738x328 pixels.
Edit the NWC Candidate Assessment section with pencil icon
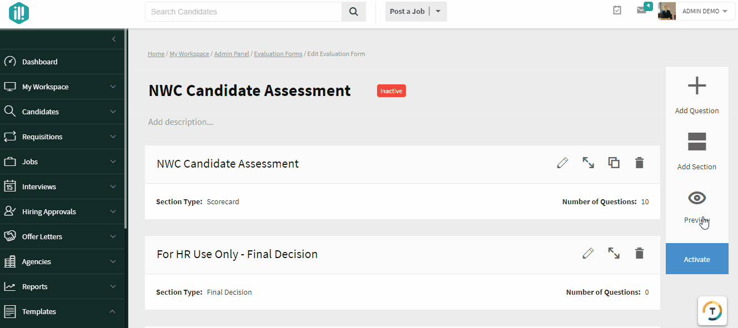point(563,163)
